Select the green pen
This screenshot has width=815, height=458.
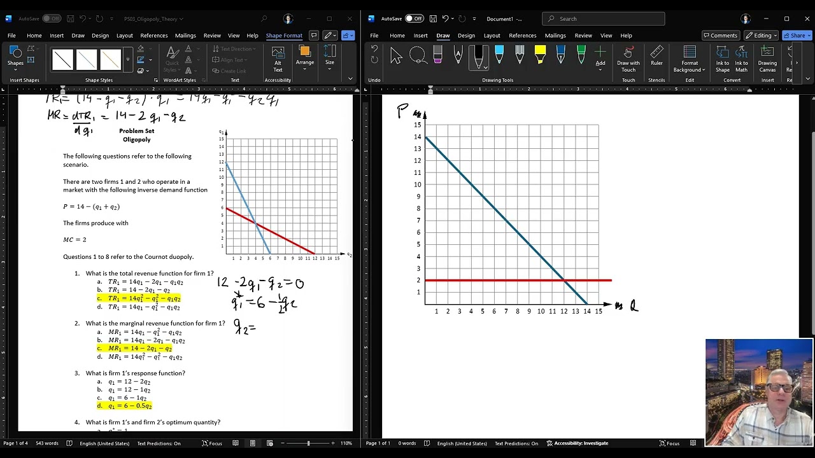click(x=581, y=56)
